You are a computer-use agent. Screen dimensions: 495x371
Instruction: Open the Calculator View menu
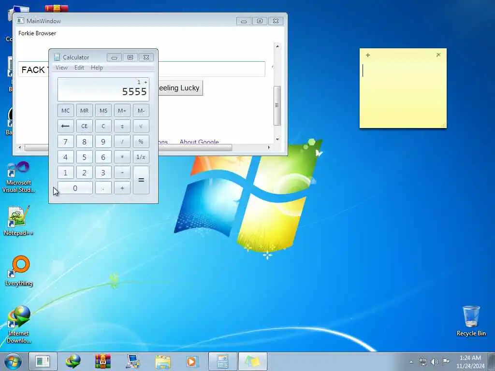click(61, 68)
